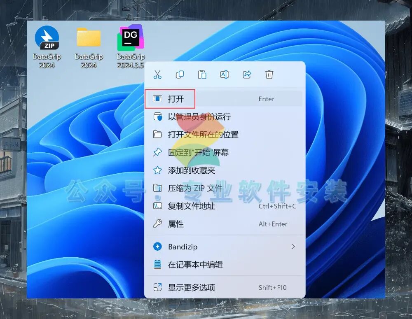
Task: Select the DataGrip 2024 ZIP file icon
Action: 47,47
